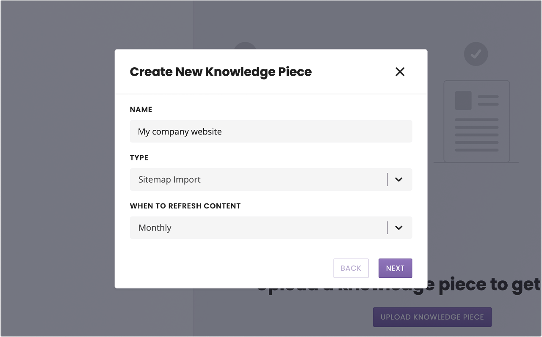
Task: Click the NAME field label
Action: [x=141, y=110]
